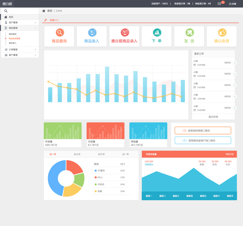Click the 获取我的商铺二维码 button
Screen dimensions: 243x226
coord(203,131)
